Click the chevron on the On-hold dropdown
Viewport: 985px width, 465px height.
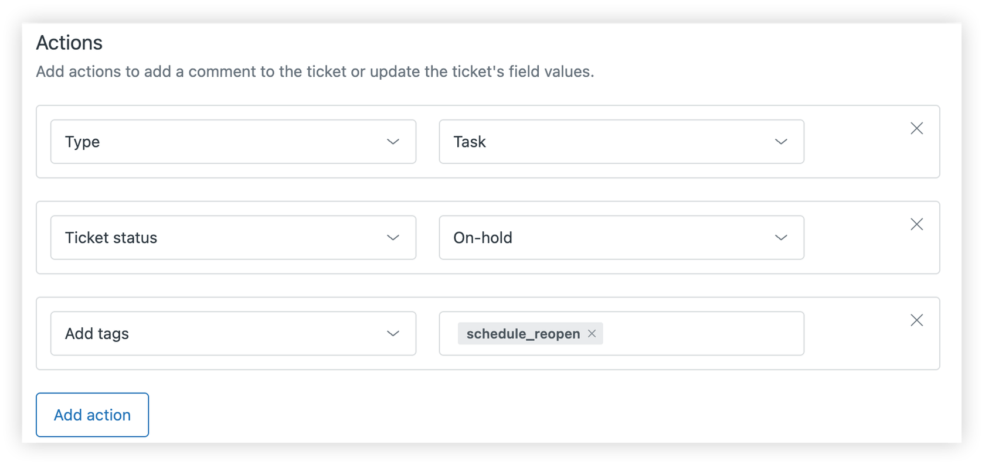(781, 238)
